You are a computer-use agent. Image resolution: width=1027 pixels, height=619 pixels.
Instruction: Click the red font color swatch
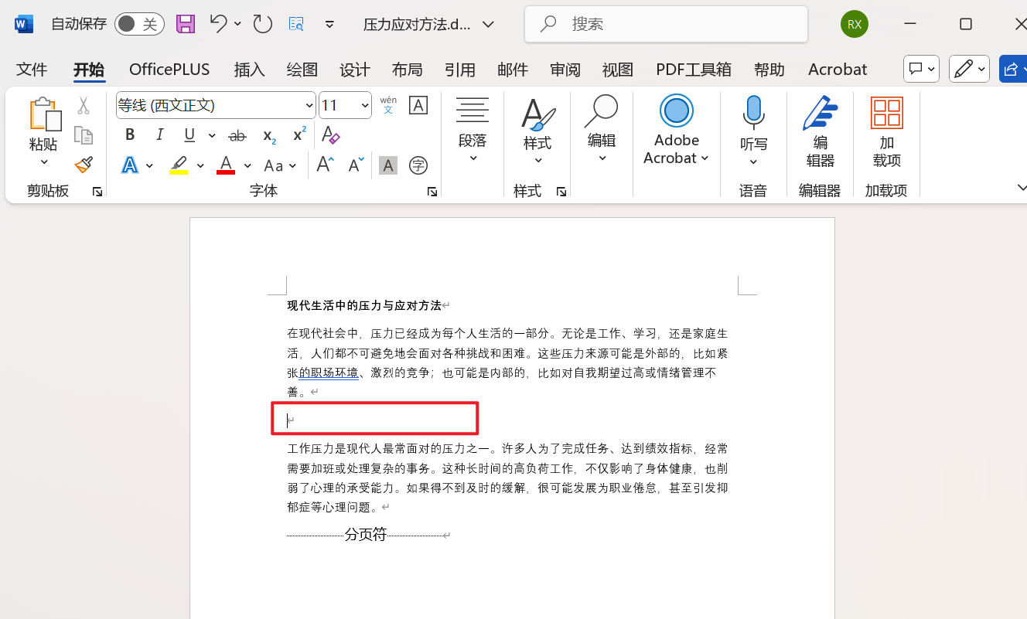[x=225, y=172]
